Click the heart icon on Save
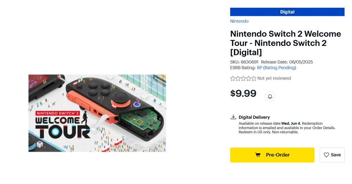Viewport: 352px width, 184px height. (x=326, y=155)
